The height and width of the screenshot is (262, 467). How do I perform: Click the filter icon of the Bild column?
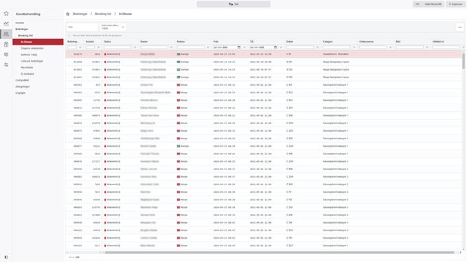pyautogui.click(x=427, y=47)
